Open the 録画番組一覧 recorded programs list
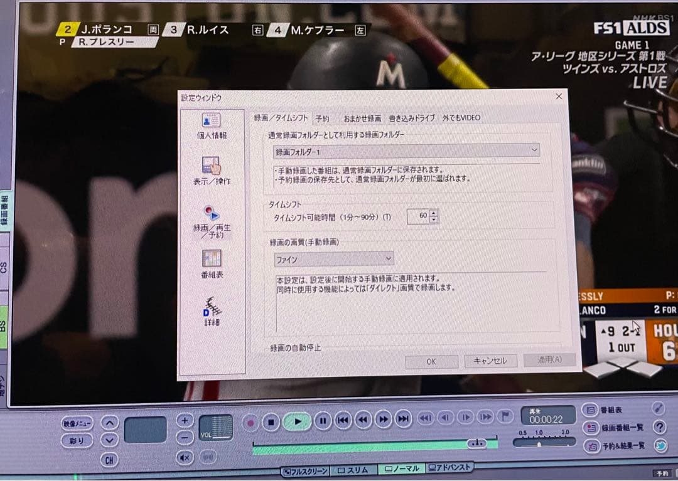The image size is (678, 481). click(590, 428)
